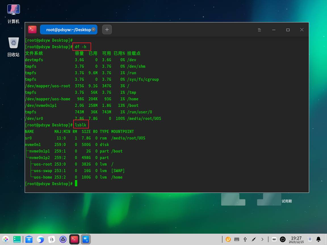
Task: Select the root@pdsyw:~/Desktop terminal tab
Action: [68, 29]
